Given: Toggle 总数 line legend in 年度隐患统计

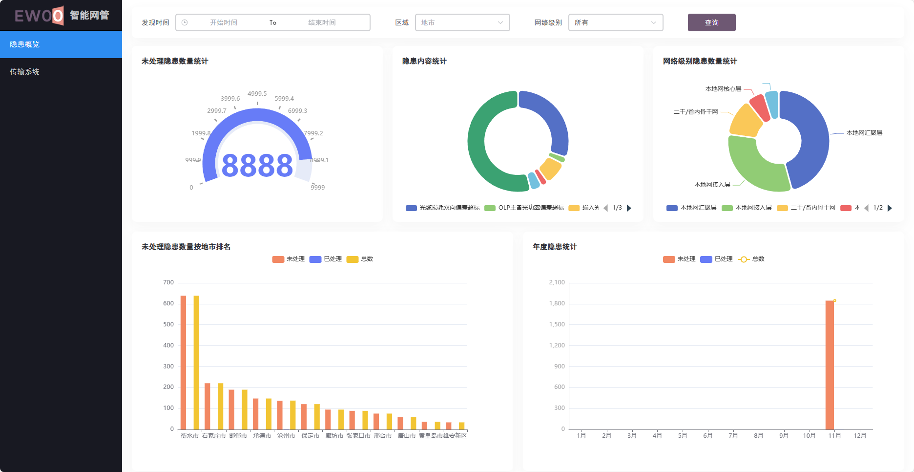Looking at the screenshot, I should tap(751, 259).
